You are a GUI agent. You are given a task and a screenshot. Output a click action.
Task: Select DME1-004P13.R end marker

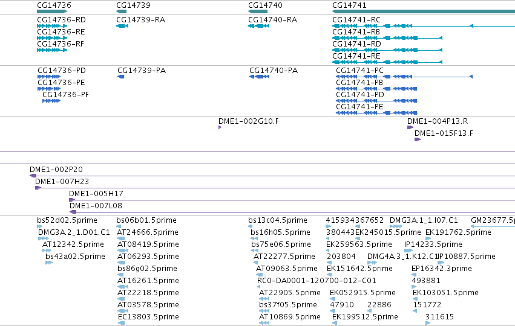(x=410, y=127)
